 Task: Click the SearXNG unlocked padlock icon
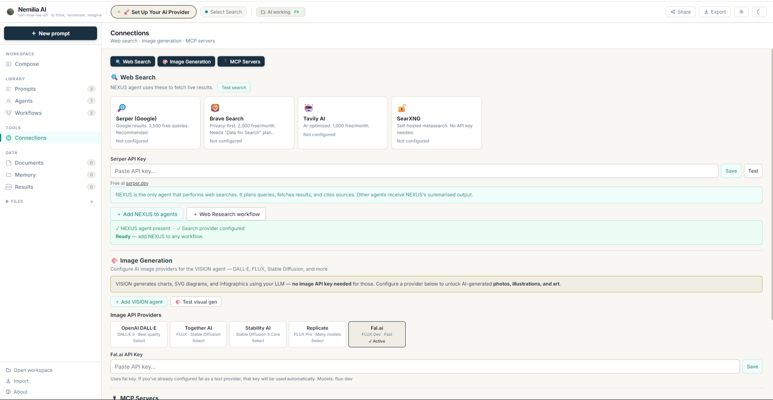point(402,108)
